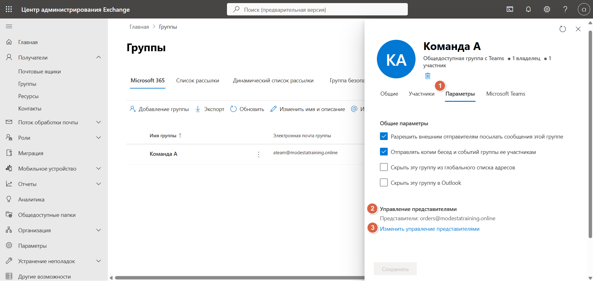Expand Мобильное устройство chevron

(x=99, y=168)
